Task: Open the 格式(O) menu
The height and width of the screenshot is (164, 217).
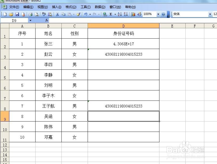Action: pyautogui.click(x=71, y=7)
